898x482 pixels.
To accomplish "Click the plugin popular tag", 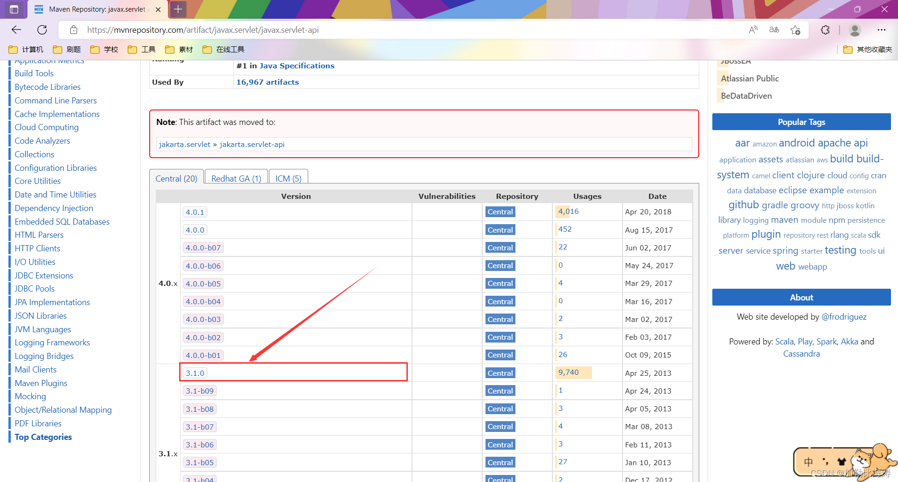I will pyautogui.click(x=766, y=234).
